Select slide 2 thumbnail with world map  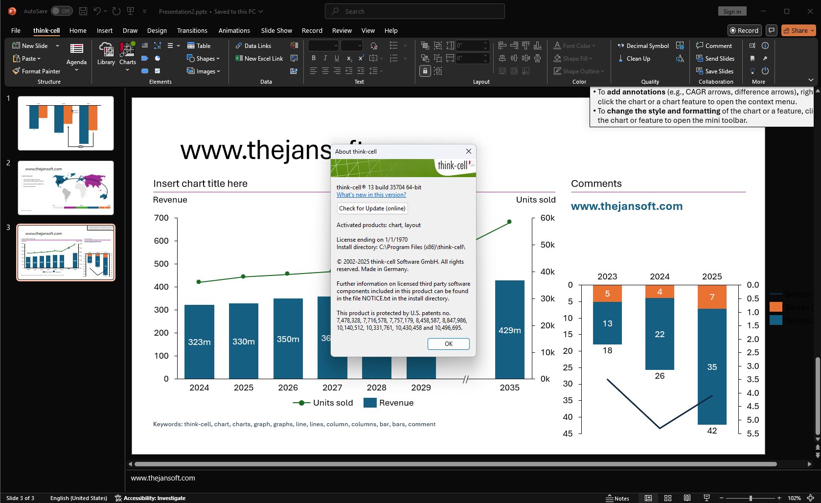tap(66, 188)
